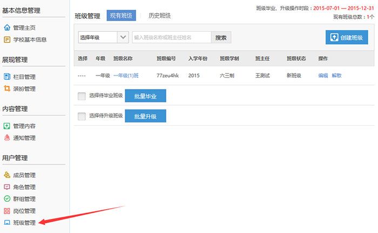
Task: Click the home icon beside 管理主页
Action: tap(7, 28)
